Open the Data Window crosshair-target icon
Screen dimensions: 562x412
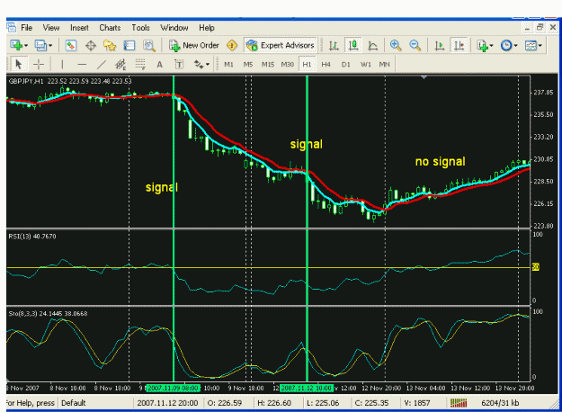tap(91, 46)
